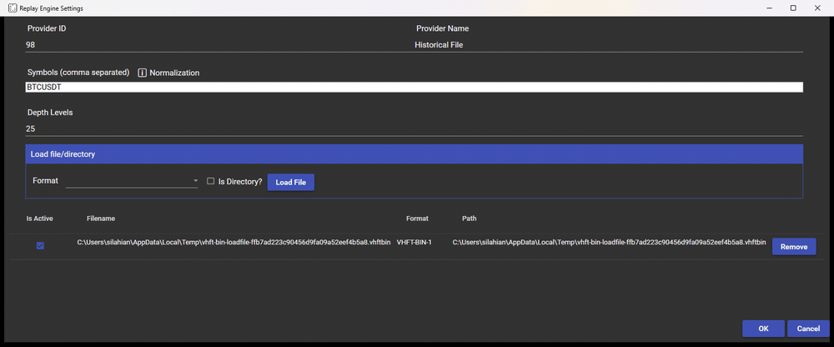Viewport: 834px width, 347px height.
Task: Click the Path column header
Action: tap(469, 219)
